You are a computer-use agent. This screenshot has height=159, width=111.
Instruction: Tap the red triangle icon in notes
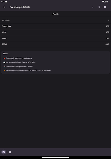[4, 58]
